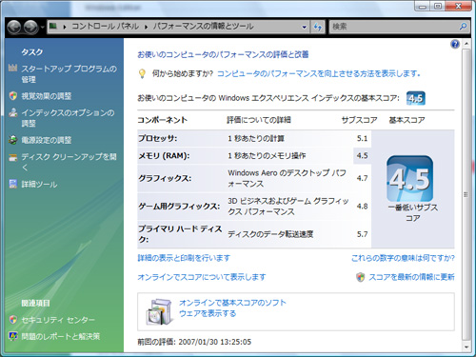This screenshot has height=357, width=476.
Task: Open the address bar history dropdown
Action: 304,27
